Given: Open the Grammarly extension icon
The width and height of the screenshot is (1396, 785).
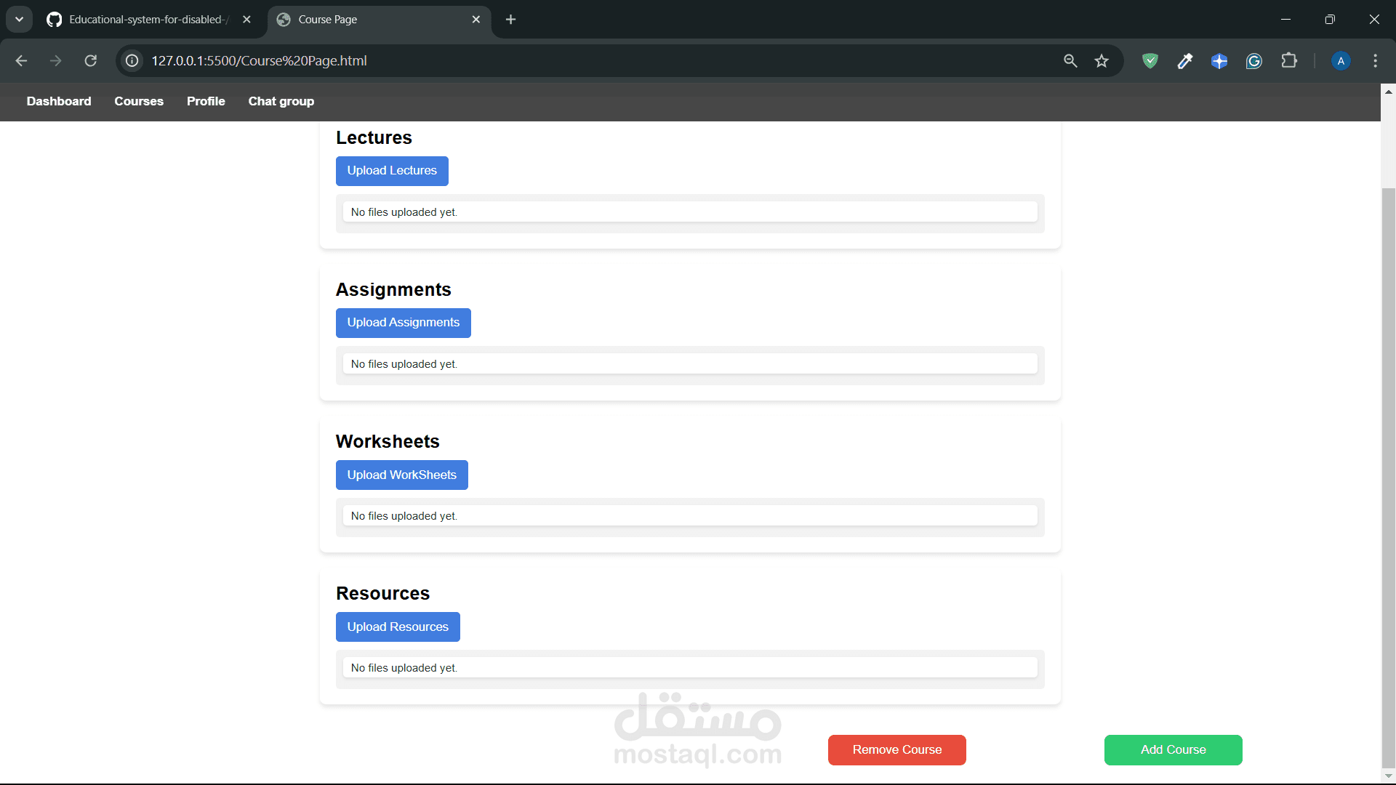Looking at the screenshot, I should (1253, 61).
